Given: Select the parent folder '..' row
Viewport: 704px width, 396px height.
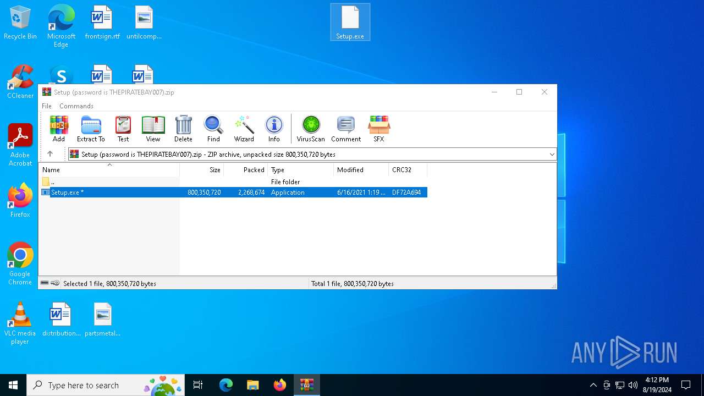Looking at the screenshot, I should point(233,182).
